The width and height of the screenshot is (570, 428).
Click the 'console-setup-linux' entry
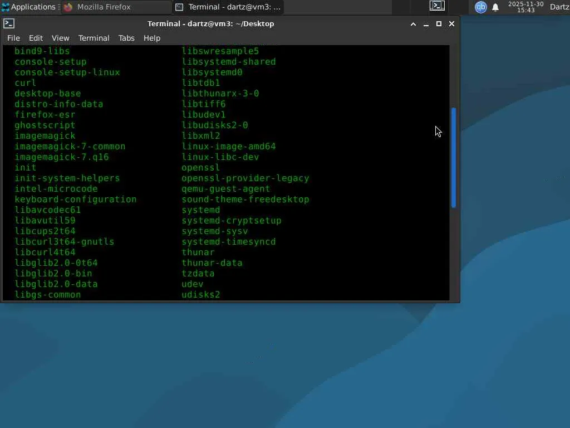click(67, 72)
